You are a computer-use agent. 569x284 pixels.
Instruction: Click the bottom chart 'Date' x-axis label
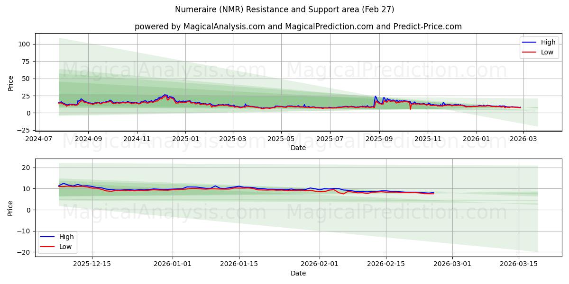pos(298,273)
